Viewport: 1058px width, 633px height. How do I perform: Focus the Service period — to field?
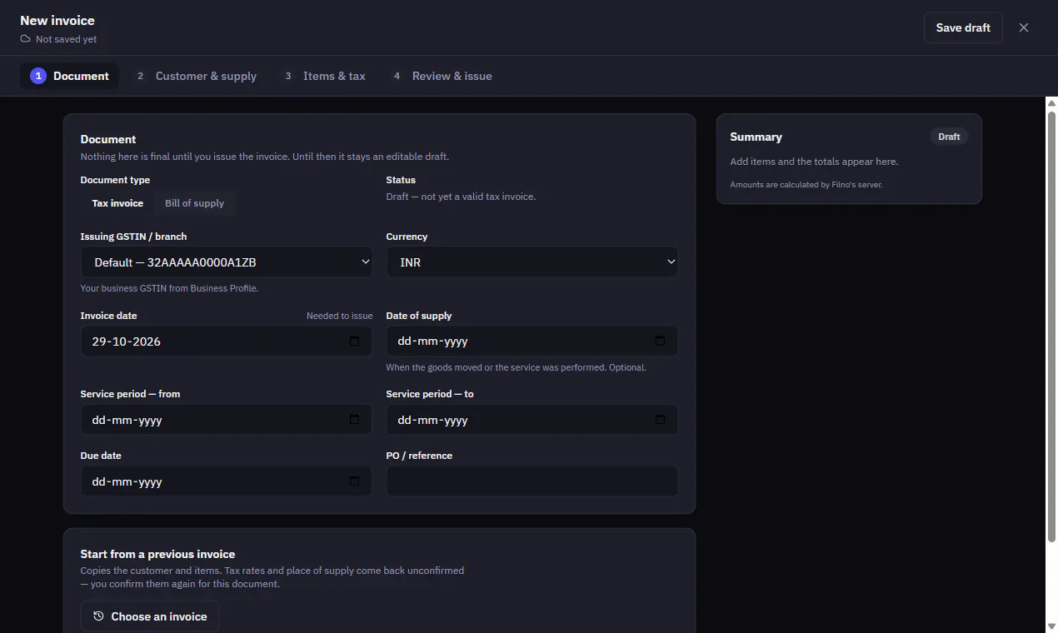pyautogui.click(x=532, y=420)
